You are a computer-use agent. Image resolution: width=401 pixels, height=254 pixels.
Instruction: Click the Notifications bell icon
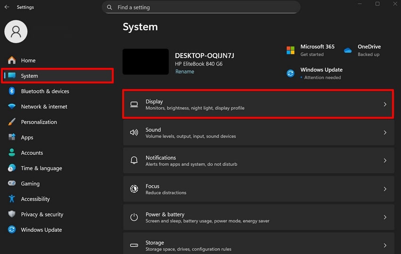click(x=134, y=161)
